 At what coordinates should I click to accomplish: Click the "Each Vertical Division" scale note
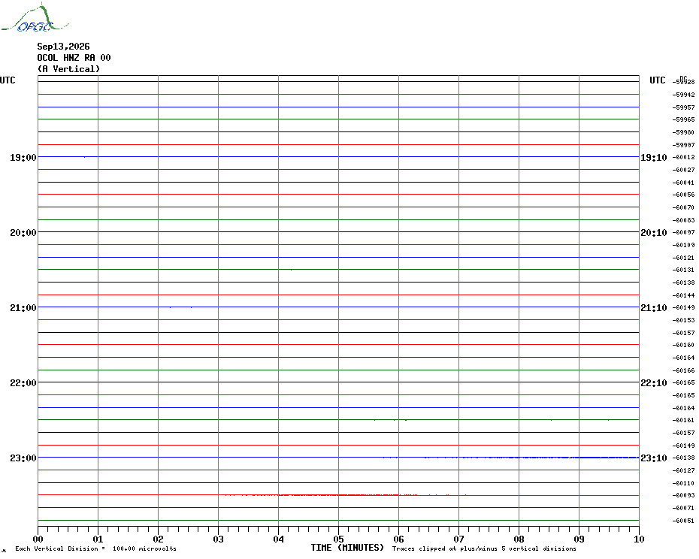96,548
